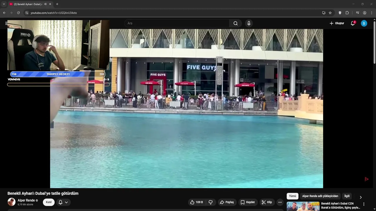Open the shield extension icon
The height and width of the screenshot is (211, 376).
(x=340, y=13)
